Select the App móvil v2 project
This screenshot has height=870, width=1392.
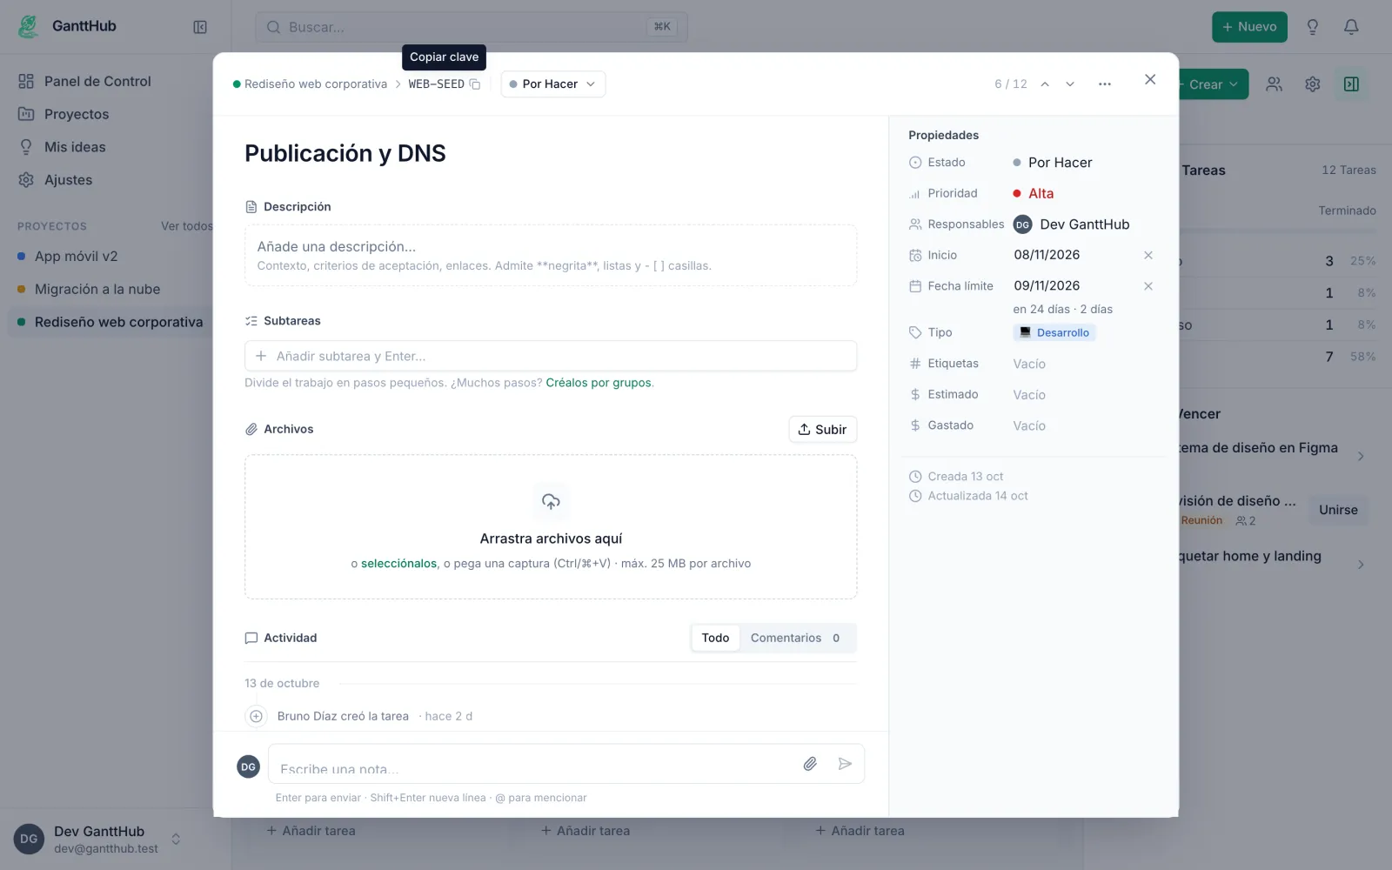[x=76, y=257]
